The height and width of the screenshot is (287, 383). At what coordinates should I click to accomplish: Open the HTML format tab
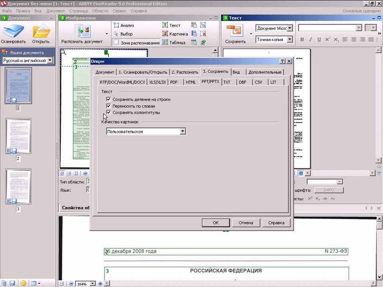tap(191, 82)
